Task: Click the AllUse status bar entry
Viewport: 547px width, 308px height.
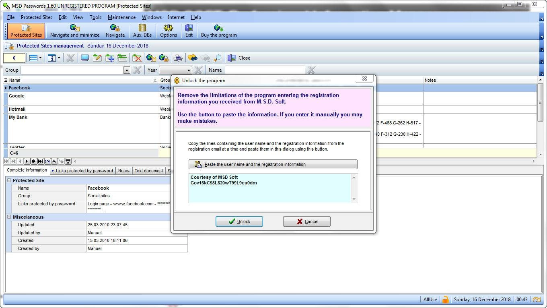Action: 430,300
